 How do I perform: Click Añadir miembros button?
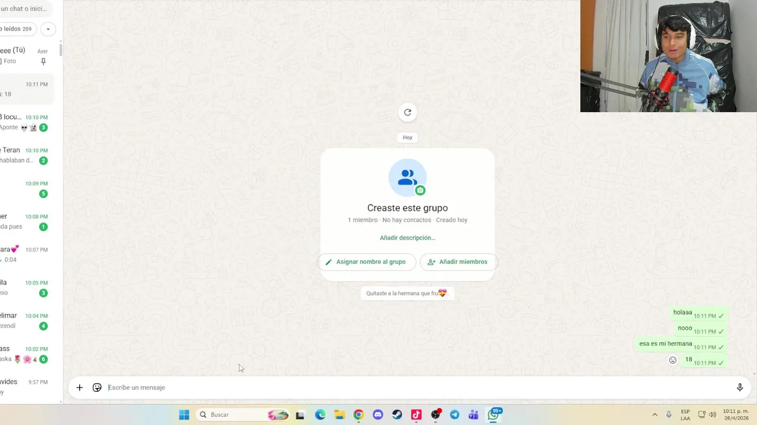coord(458,262)
